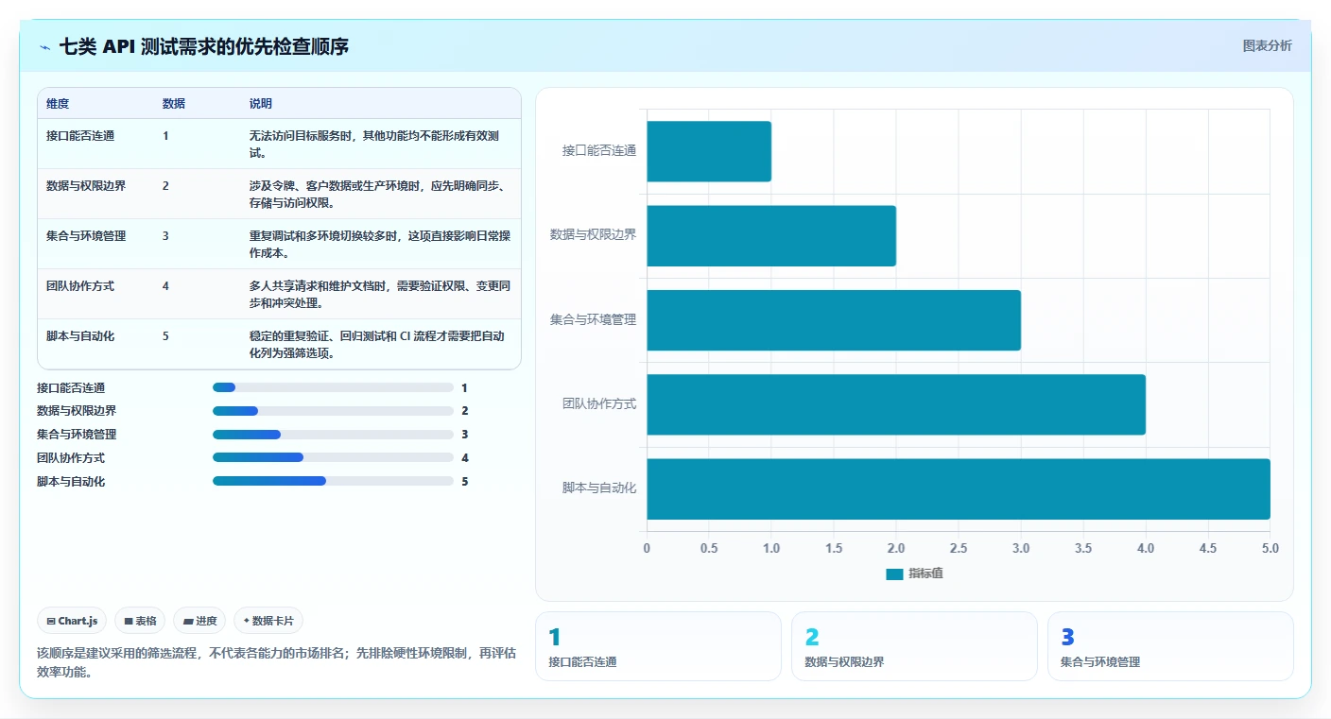
Task: Open the data card numbered 2
Action: [914, 646]
